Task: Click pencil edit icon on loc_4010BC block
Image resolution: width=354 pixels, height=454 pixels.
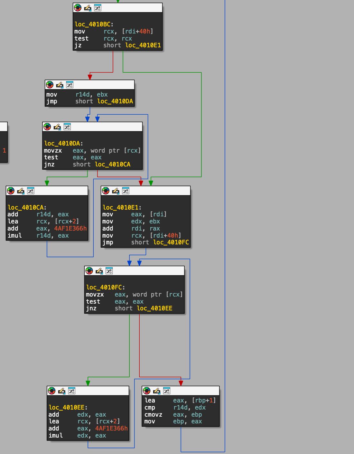Action: tap(88, 8)
